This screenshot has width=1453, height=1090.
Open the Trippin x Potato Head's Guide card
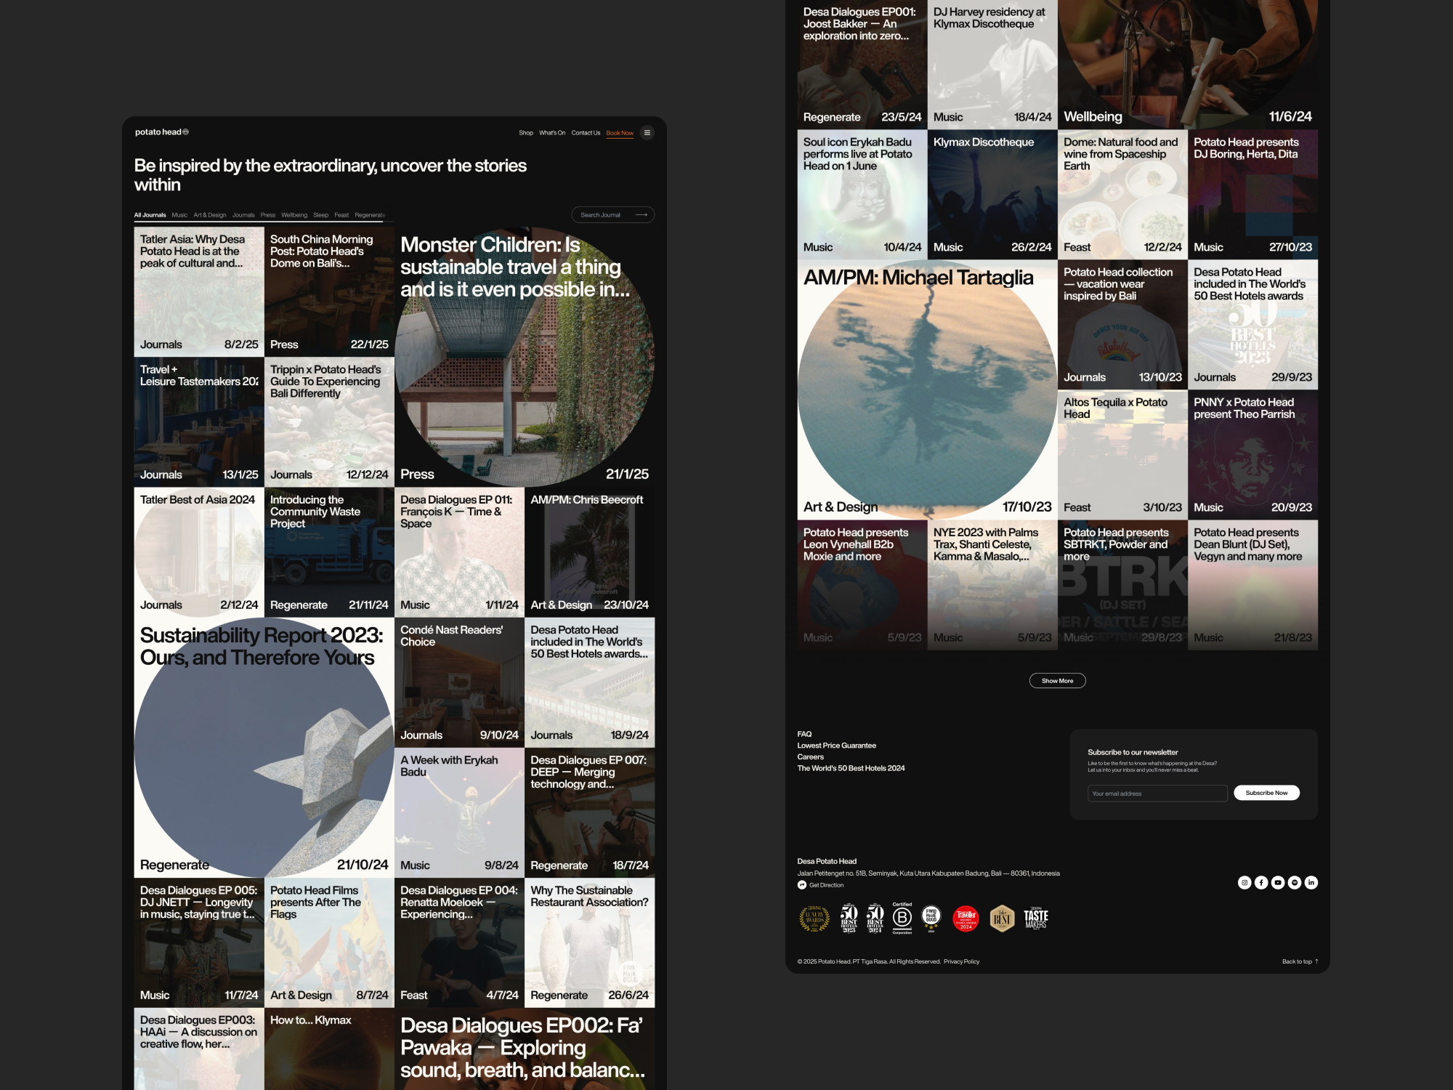tap(329, 421)
